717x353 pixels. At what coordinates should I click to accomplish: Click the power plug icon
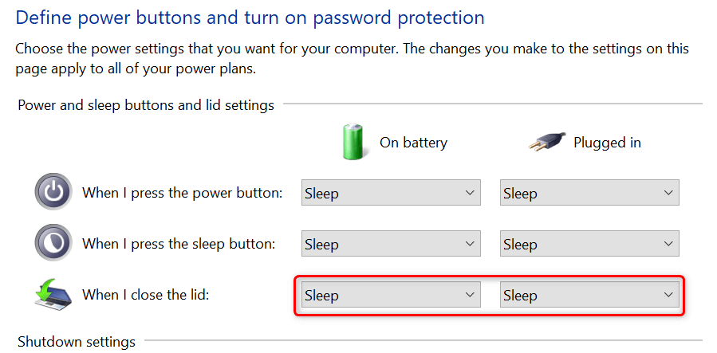click(546, 143)
